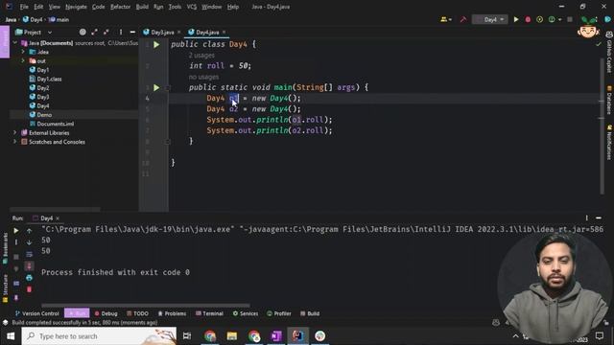Hide the Project tool window
Viewport: 614px width, 345px height.
[x=132, y=32]
